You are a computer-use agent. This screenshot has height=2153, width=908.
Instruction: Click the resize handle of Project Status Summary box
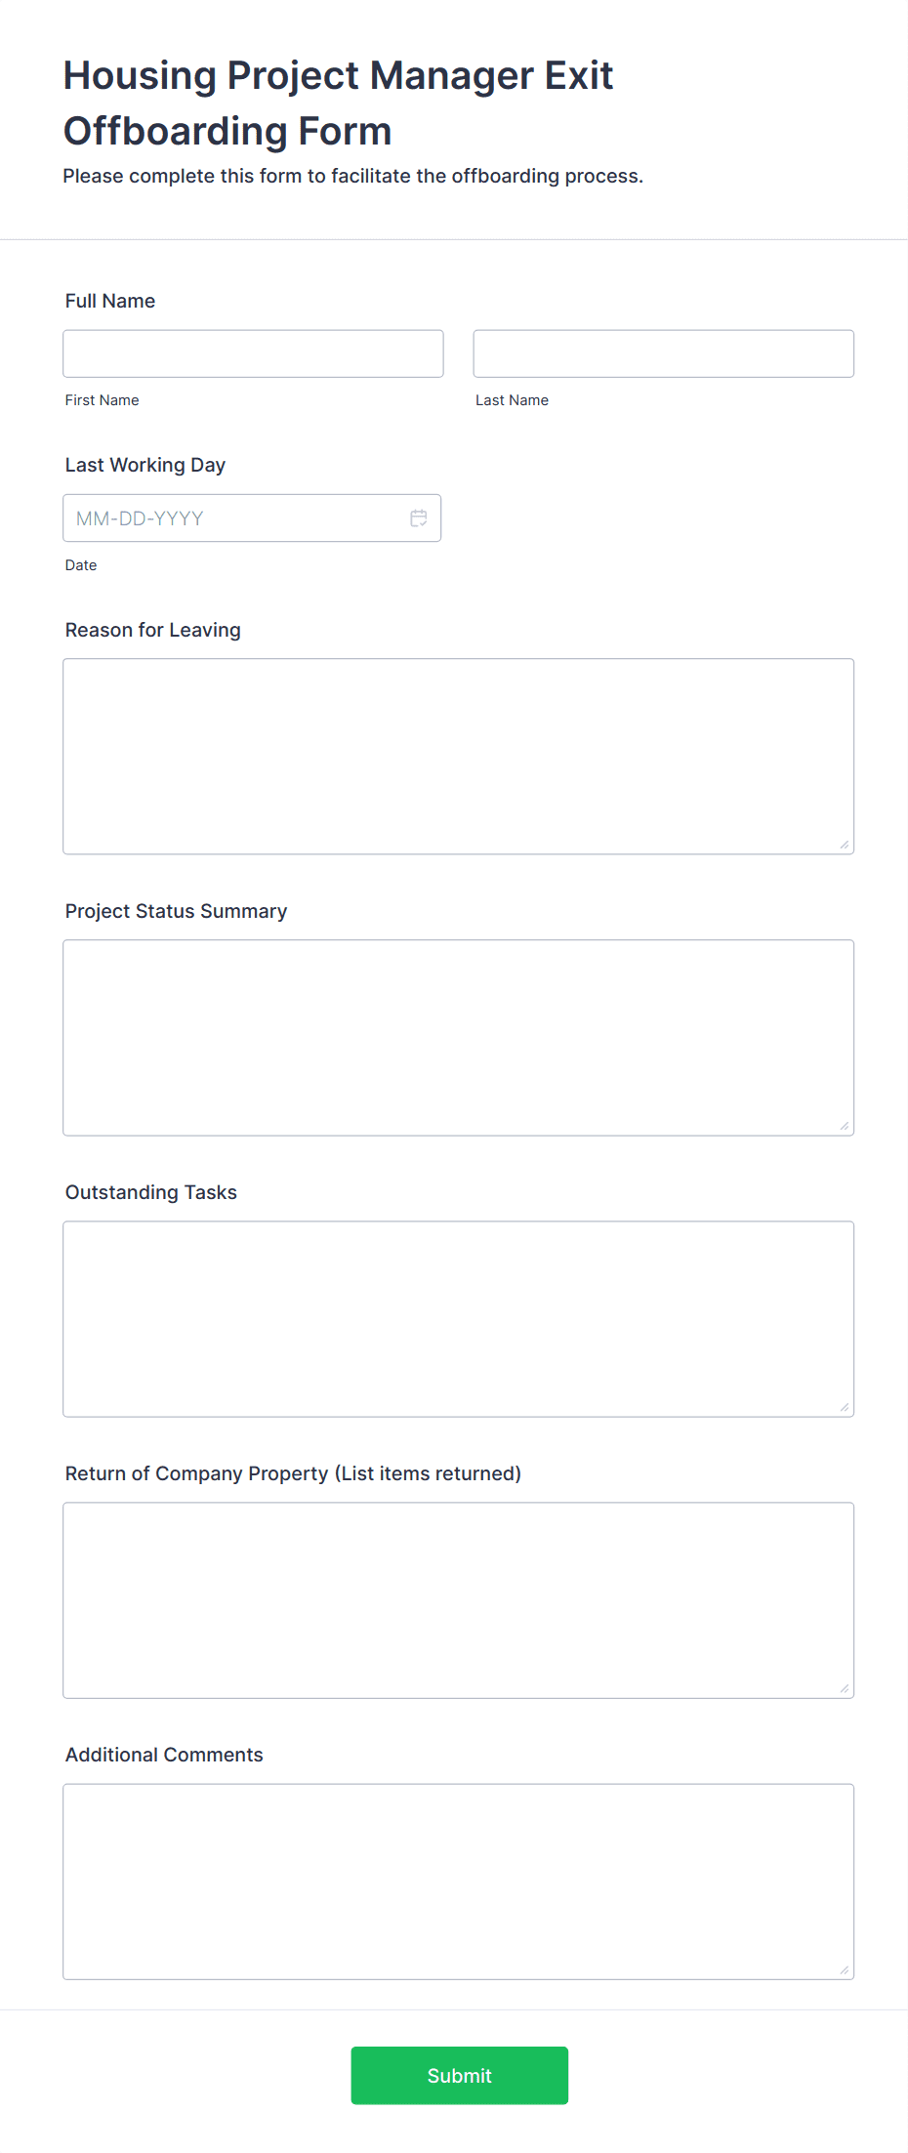coord(846,1127)
